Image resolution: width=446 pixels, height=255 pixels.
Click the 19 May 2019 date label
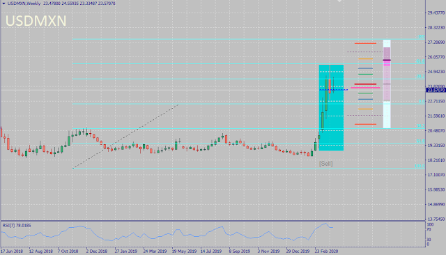(x=184, y=252)
